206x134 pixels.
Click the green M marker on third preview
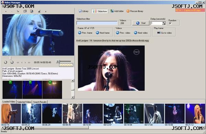tap(50, 82)
